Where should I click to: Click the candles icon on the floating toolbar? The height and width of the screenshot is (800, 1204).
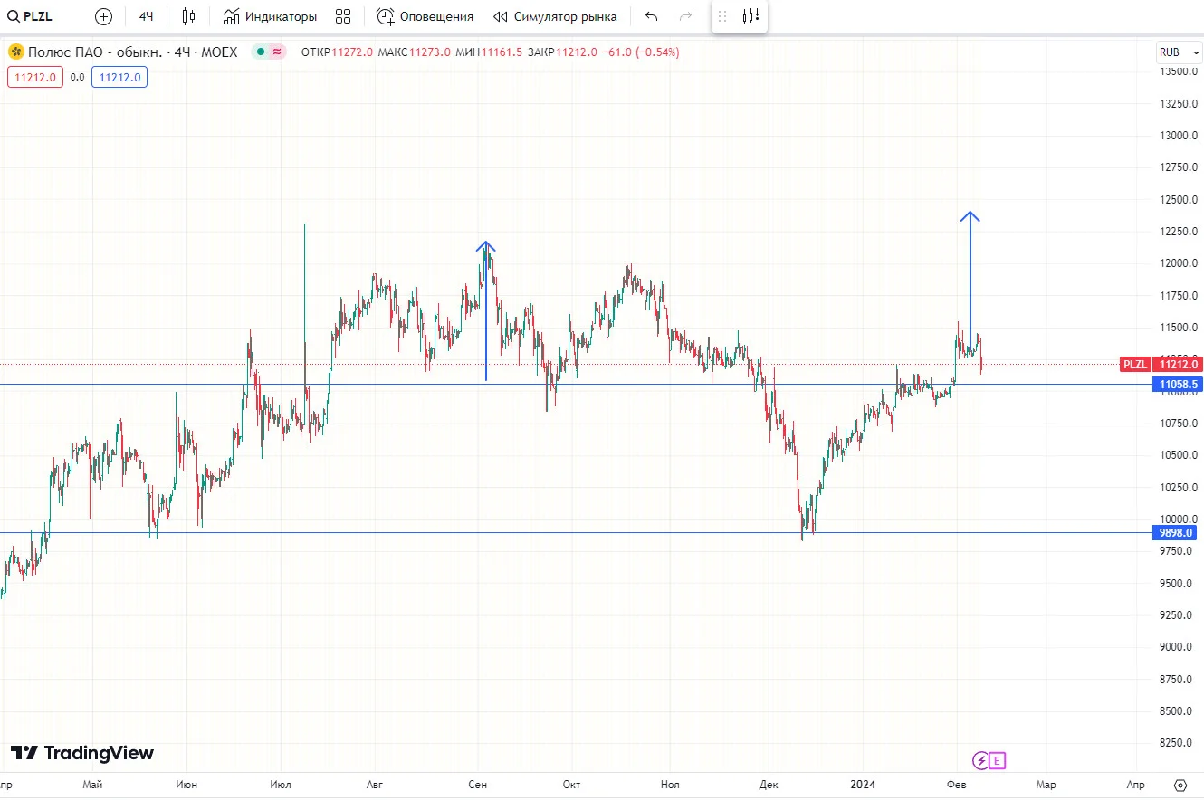(750, 16)
